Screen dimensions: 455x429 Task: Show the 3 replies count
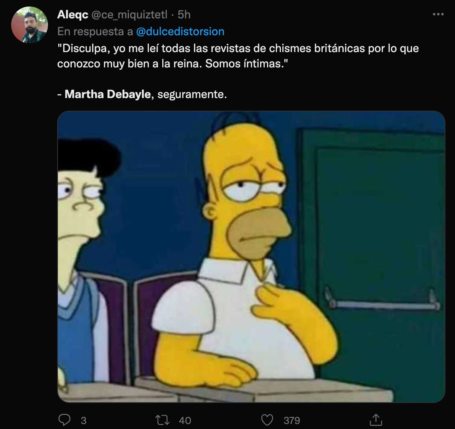click(x=84, y=420)
